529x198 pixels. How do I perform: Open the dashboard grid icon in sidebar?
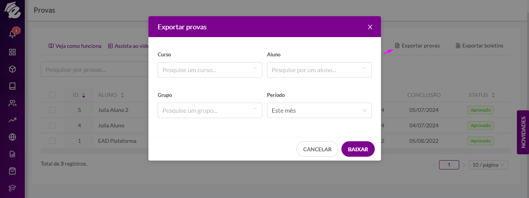point(12,52)
